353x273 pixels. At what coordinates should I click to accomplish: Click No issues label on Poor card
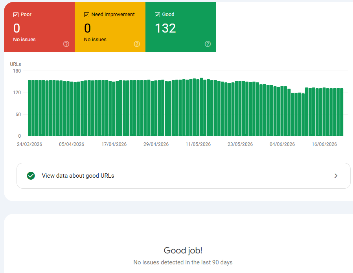(x=24, y=40)
